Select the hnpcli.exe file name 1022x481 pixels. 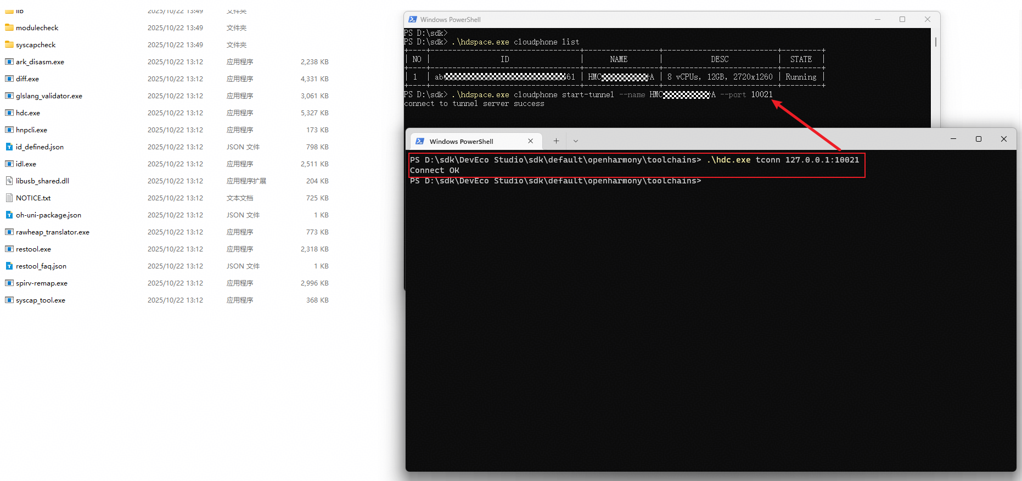(31, 130)
